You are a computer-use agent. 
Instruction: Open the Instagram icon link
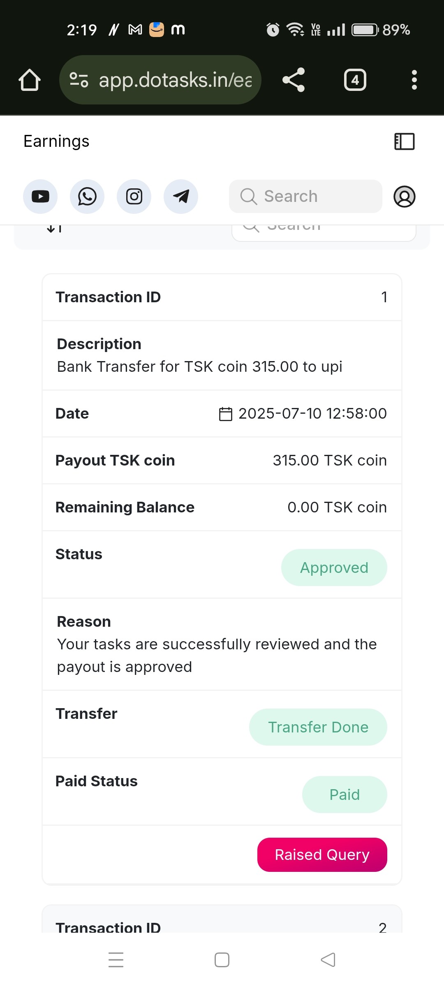click(134, 197)
